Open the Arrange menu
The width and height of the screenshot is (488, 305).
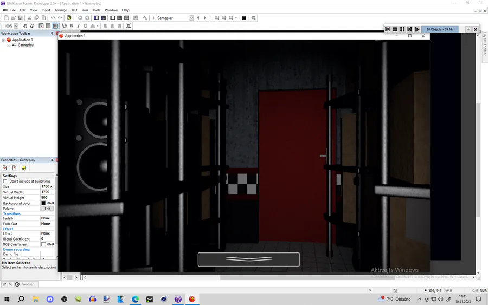(x=61, y=10)
